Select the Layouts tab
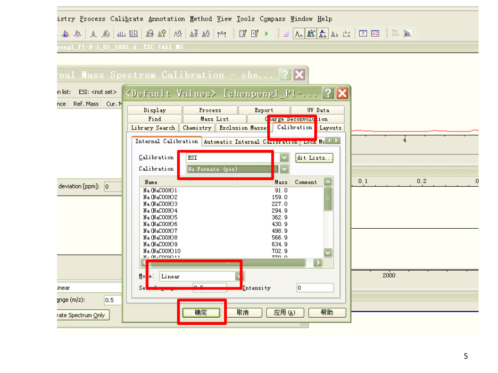The image size is (498, 373). 330,128
